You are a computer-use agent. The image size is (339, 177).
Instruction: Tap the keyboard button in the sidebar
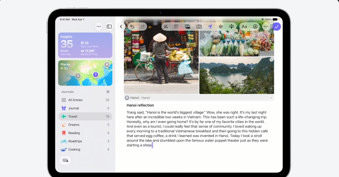(65, 160)
